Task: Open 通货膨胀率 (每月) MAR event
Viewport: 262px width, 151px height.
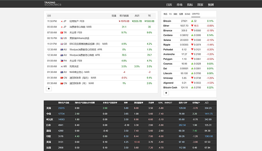Action: pyautogui.click(x=83, y=78)
